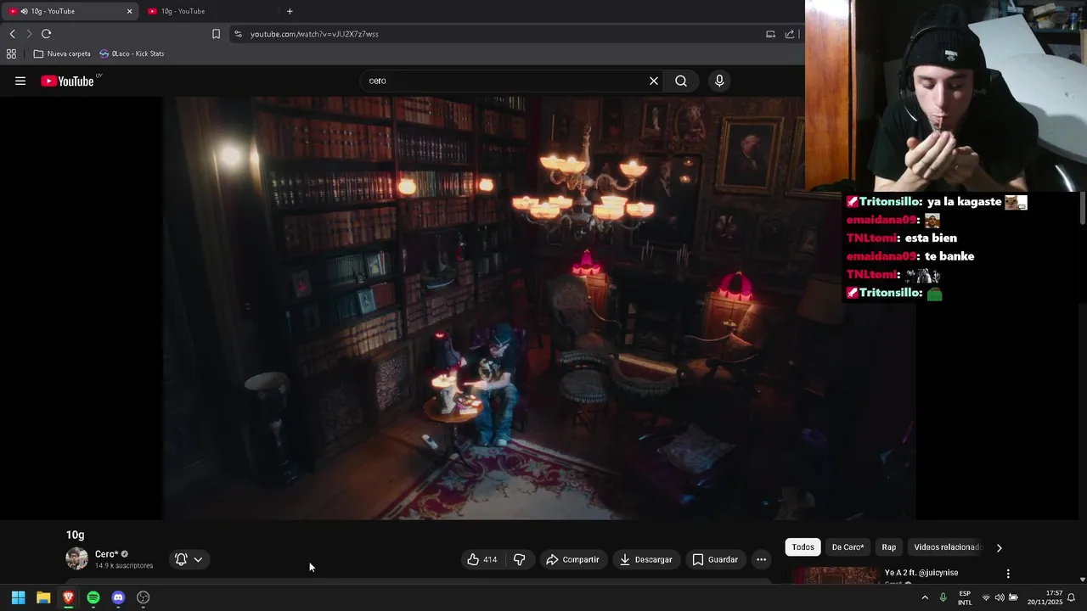This screenshot has width=1087, height=611.
Task: Click the page scrollbar down arrow
Action: (1082, 580)
